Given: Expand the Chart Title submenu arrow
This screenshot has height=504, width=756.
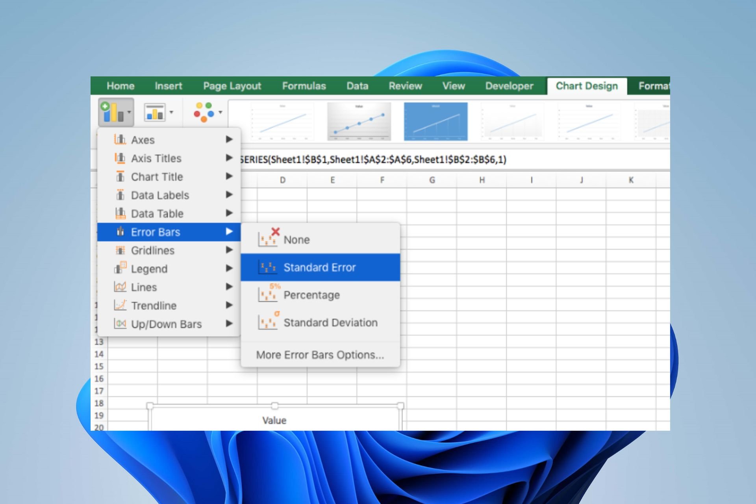Looking at the screenshot, I should pos(229,176).
